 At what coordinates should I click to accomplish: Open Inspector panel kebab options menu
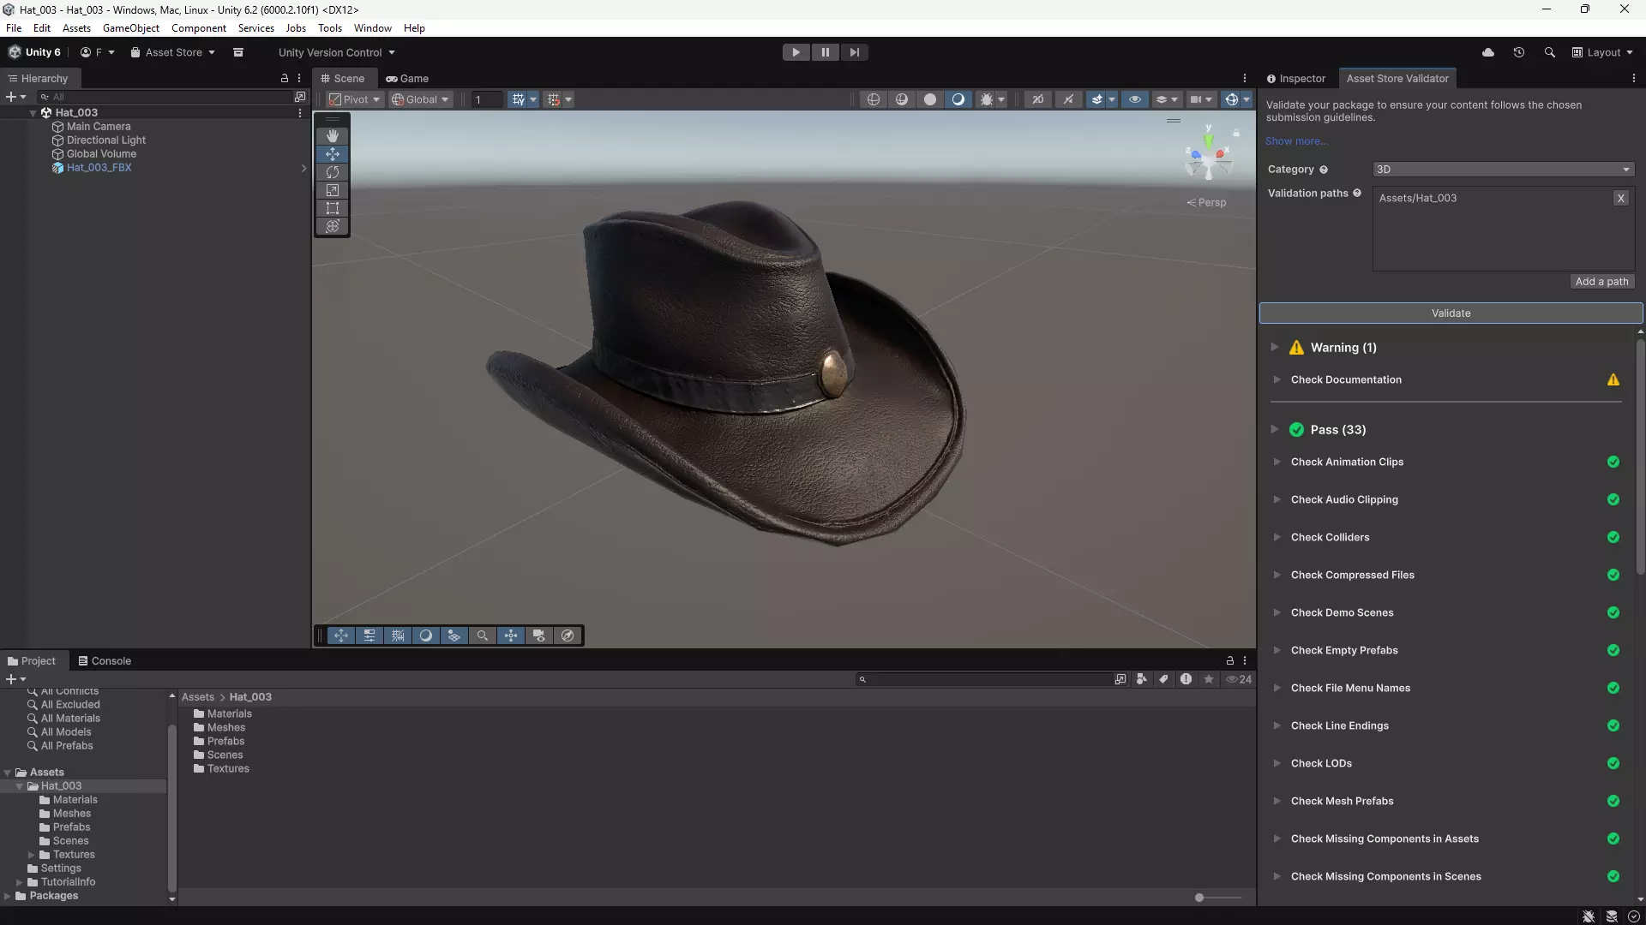tap(1634, 78)
